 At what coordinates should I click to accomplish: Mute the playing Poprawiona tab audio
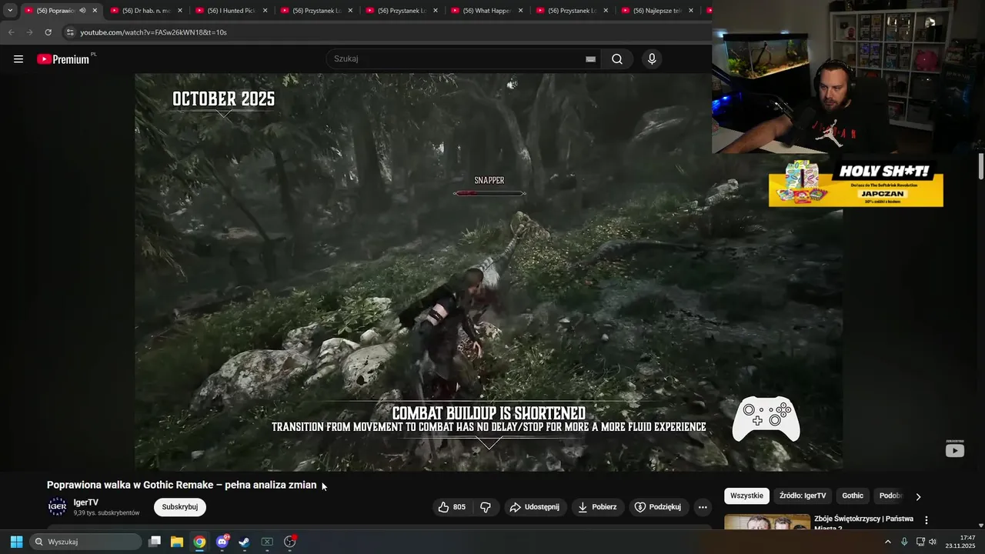(x=82, y=11)
